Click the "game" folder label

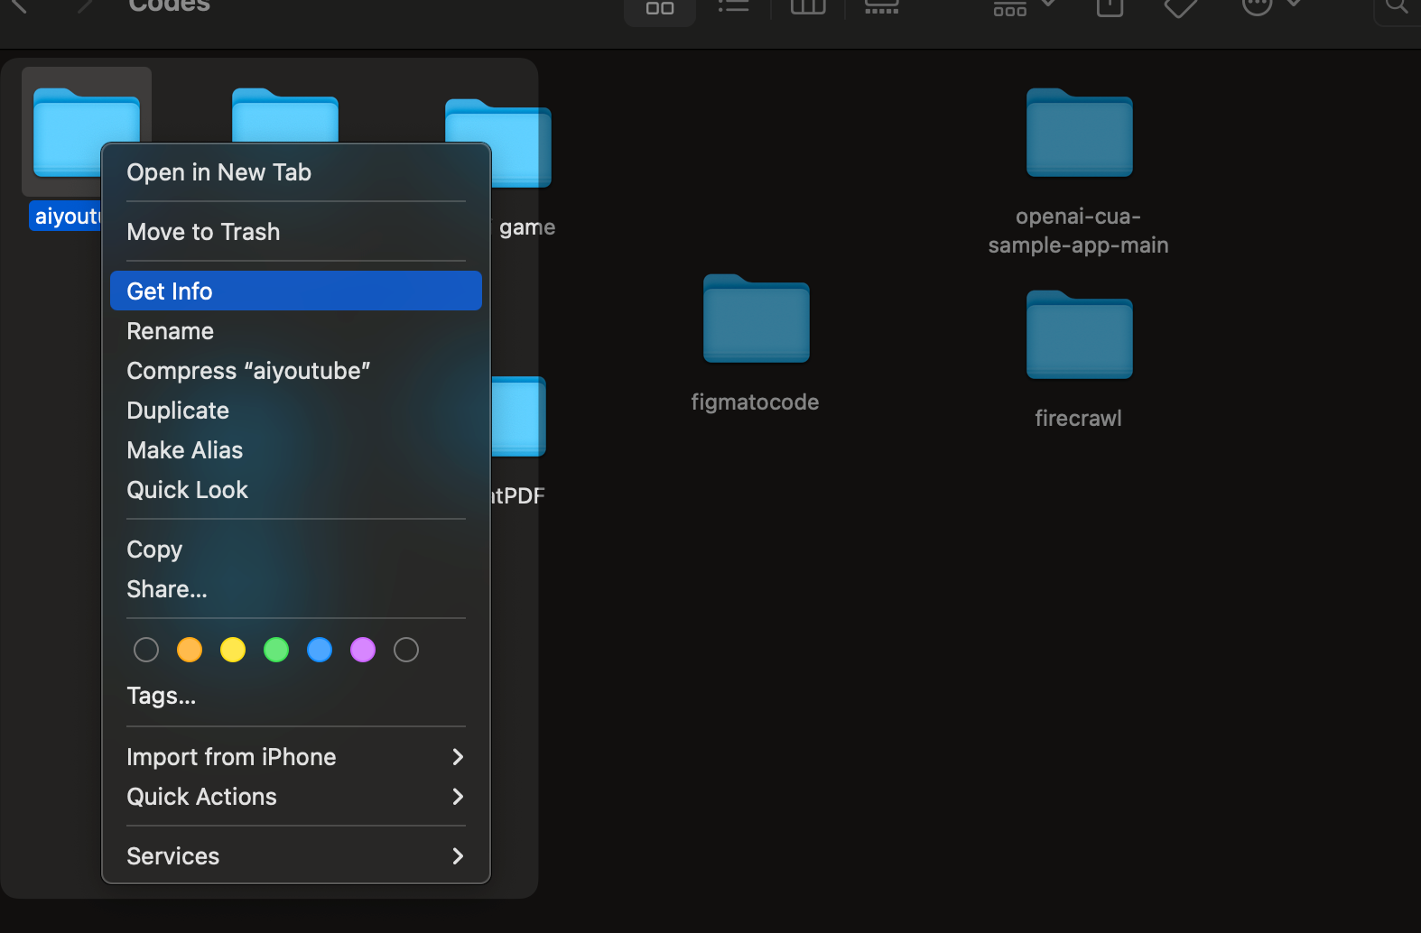527,227
